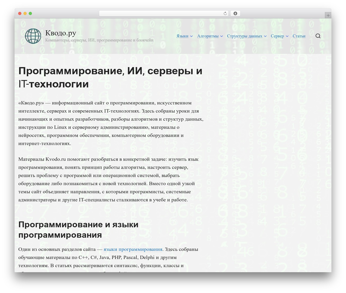Expand the Структуры данных menu chevron

coord(265,36)
